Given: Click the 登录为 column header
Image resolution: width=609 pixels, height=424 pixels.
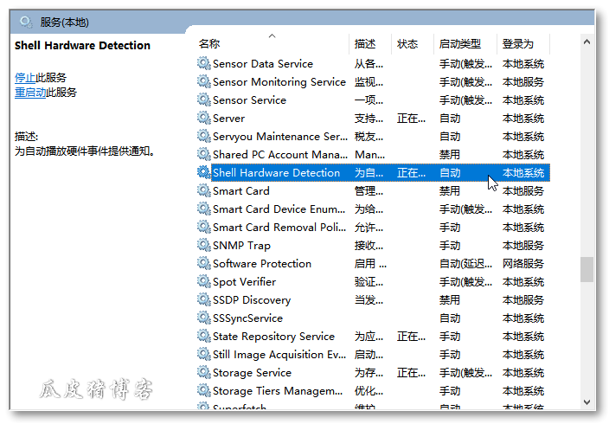Looking at the screenshot, I should [517, 44].
